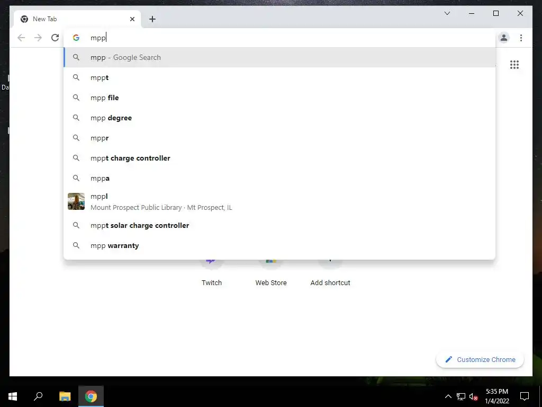Open Customize Chrome

(x=480, y=360)
